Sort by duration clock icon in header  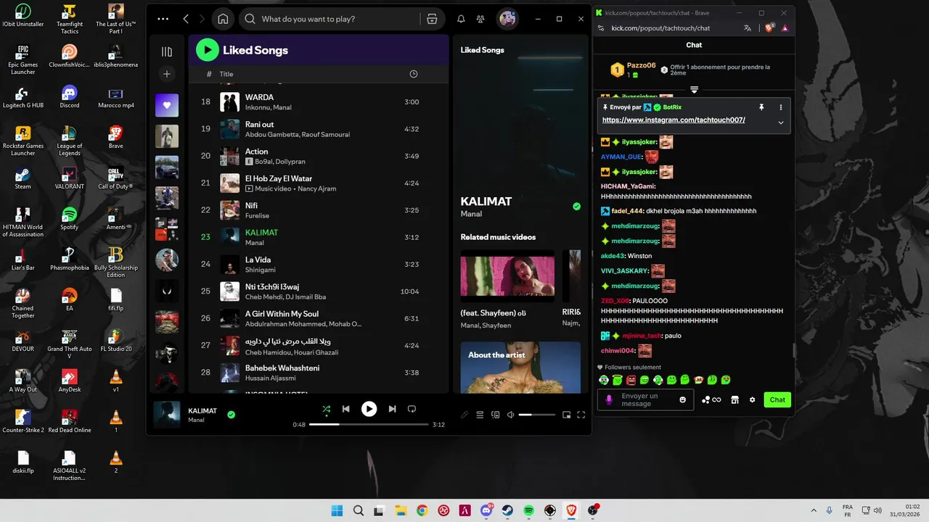point(414,74)
